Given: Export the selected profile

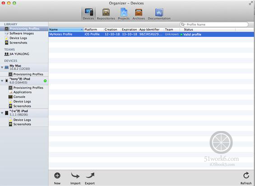Looking at the screenshot, I should [x=90, y=178].
